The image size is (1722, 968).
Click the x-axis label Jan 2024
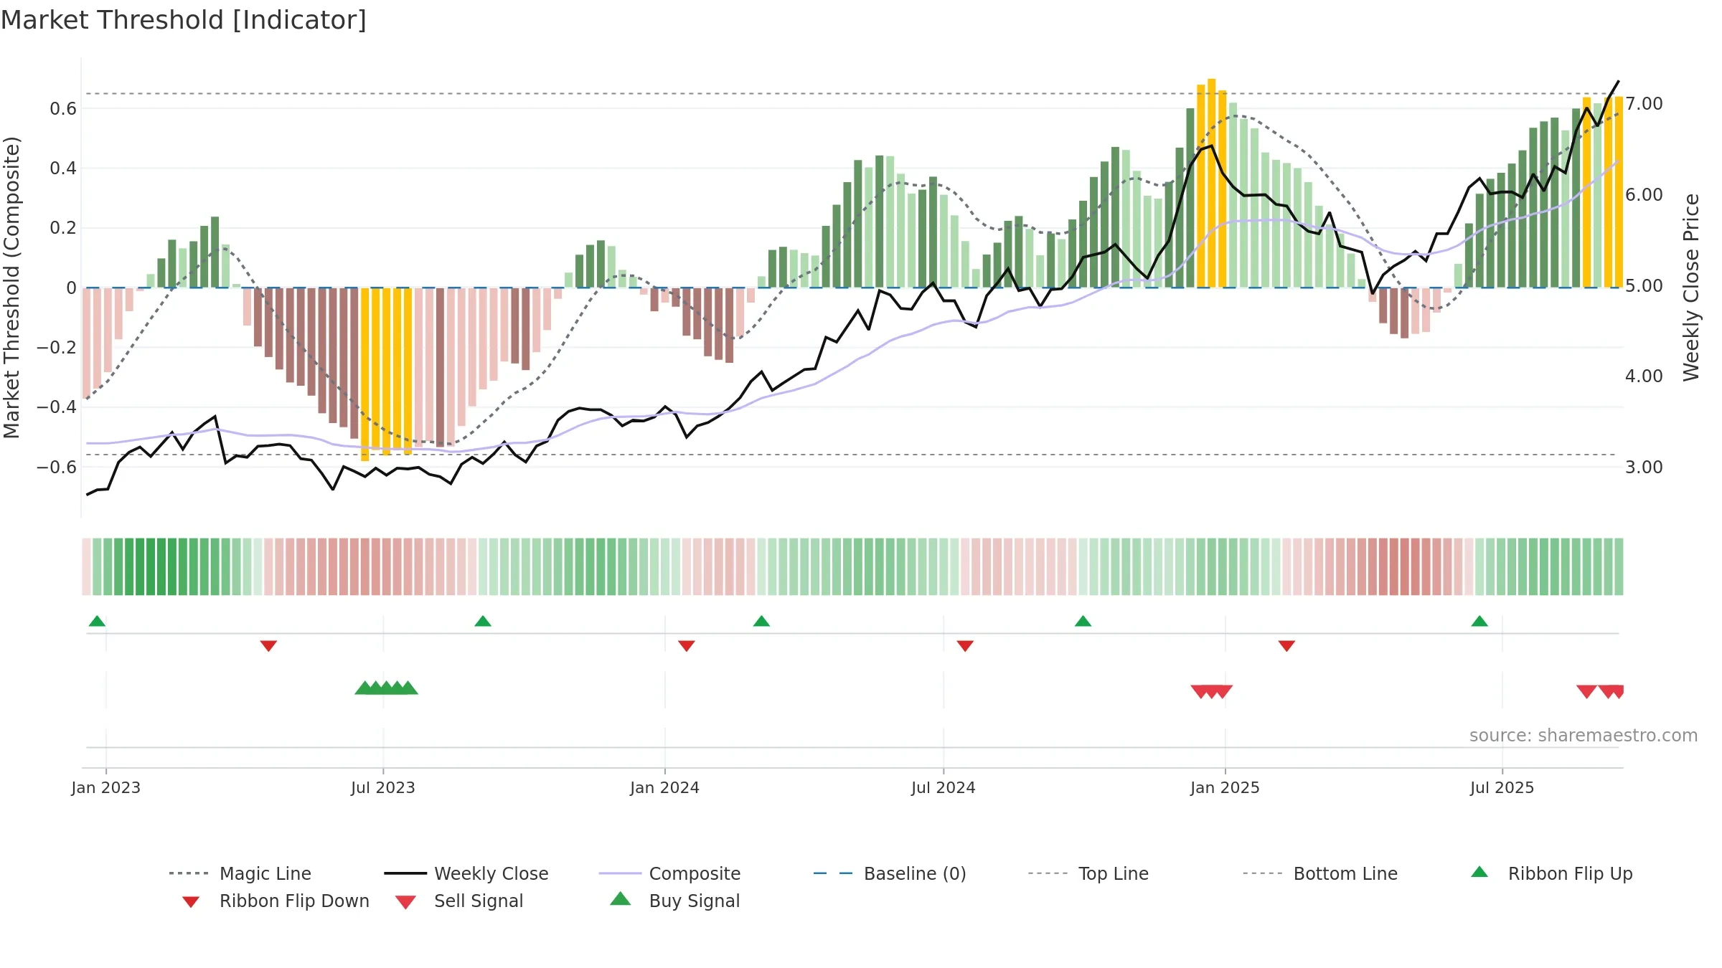665,787
